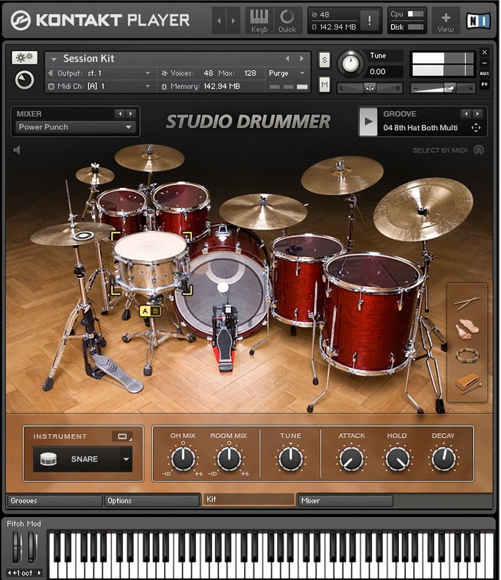Click the Pitch wheel
This screenshot has width=501, height=580.
click(16, 547)
